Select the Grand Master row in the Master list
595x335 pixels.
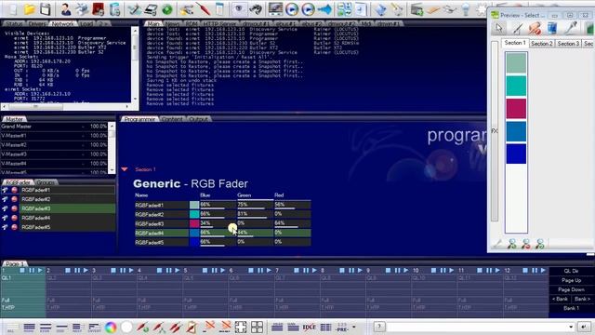55,127
